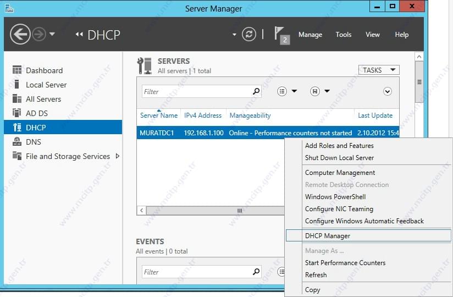Expand the servers tile chevron button
453x297 pixels.
click(388, 92)
